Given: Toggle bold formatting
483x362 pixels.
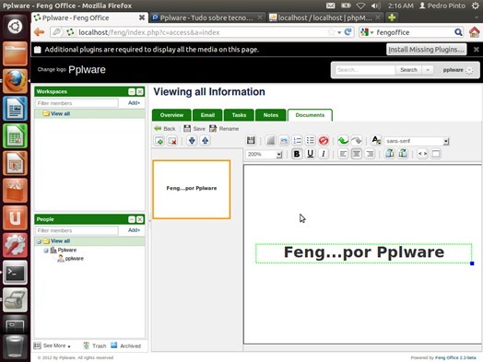Looking at the screenshot, I should pyautogui.click(x=297, y=154).
